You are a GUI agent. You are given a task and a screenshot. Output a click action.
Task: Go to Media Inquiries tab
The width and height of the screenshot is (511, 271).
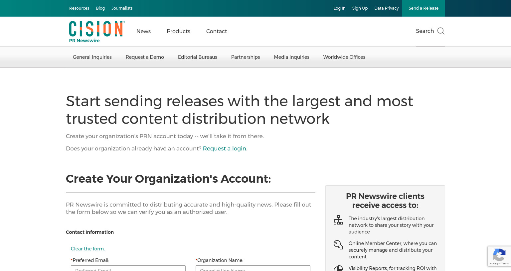point(291,57)
